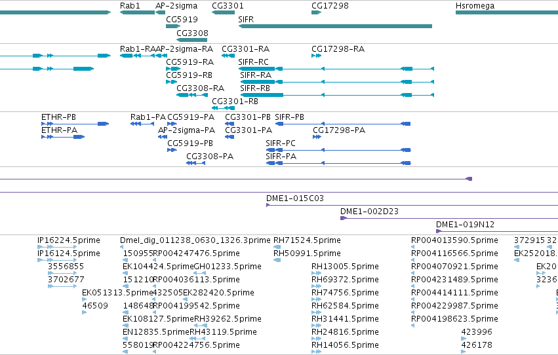Select the ETHR-PB protein label
558x355 pixels.
58,117
